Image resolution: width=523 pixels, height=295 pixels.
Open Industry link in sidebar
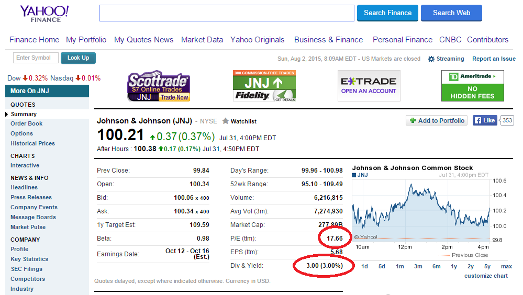(21, 289)
